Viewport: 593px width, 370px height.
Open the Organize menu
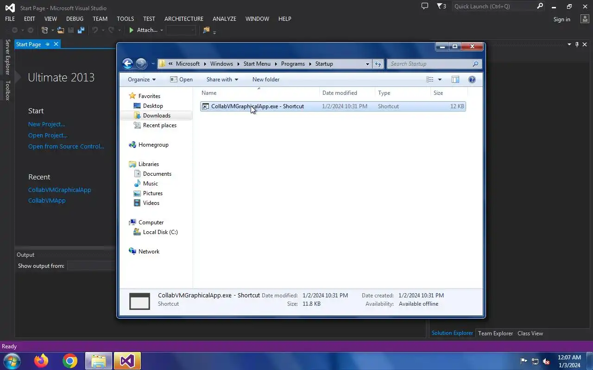(142, 80)
